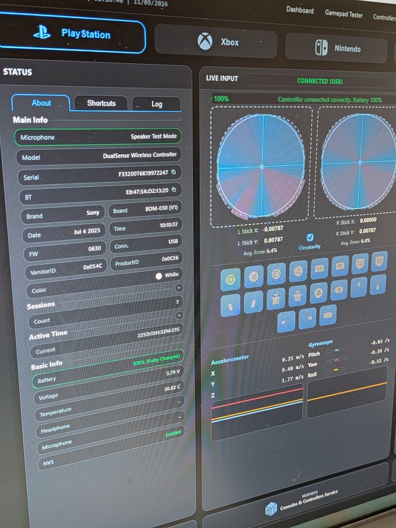The width and height of the screenshot is (396, 528).
Task: Click the serial text F33200T6K19972247
Action: point(143,173)
